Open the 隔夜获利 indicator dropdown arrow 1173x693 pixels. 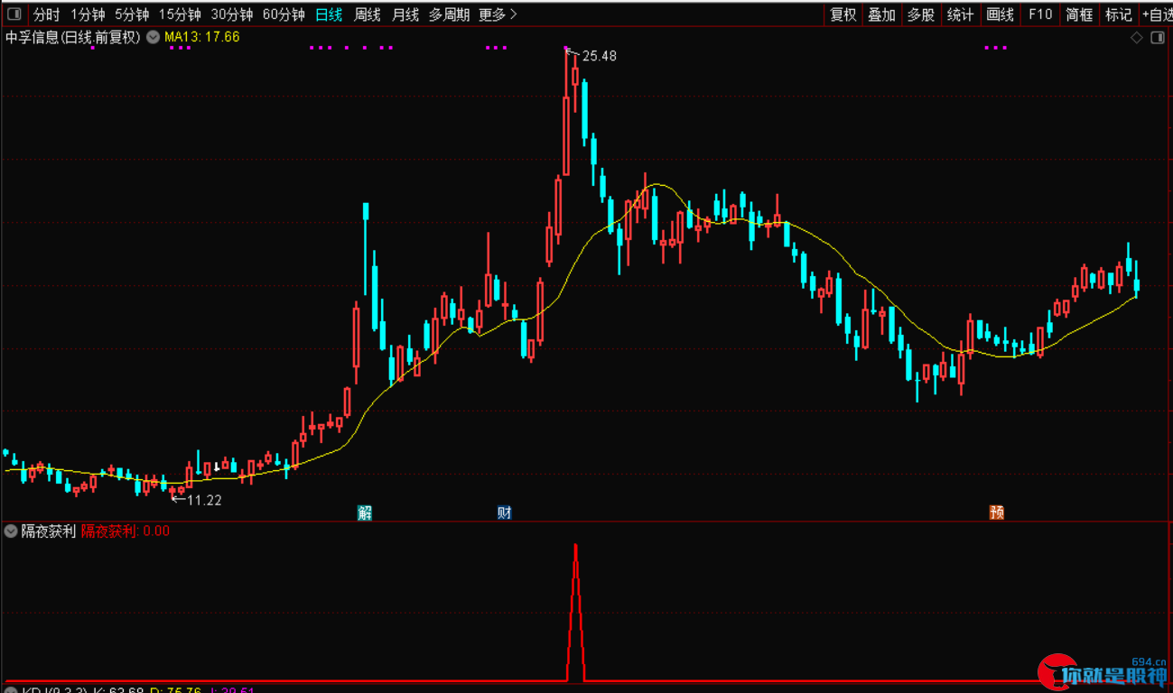pyautogui.click(x=11, y=531)
